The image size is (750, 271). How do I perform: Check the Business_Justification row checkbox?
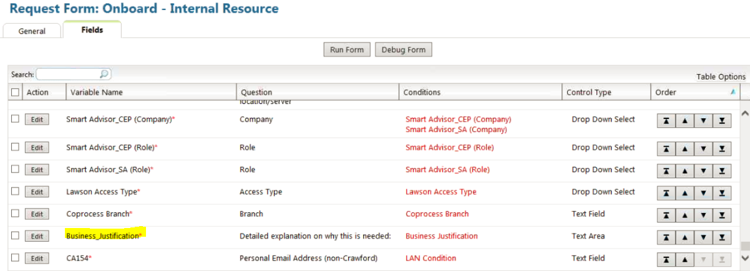(x=15, y=235)
